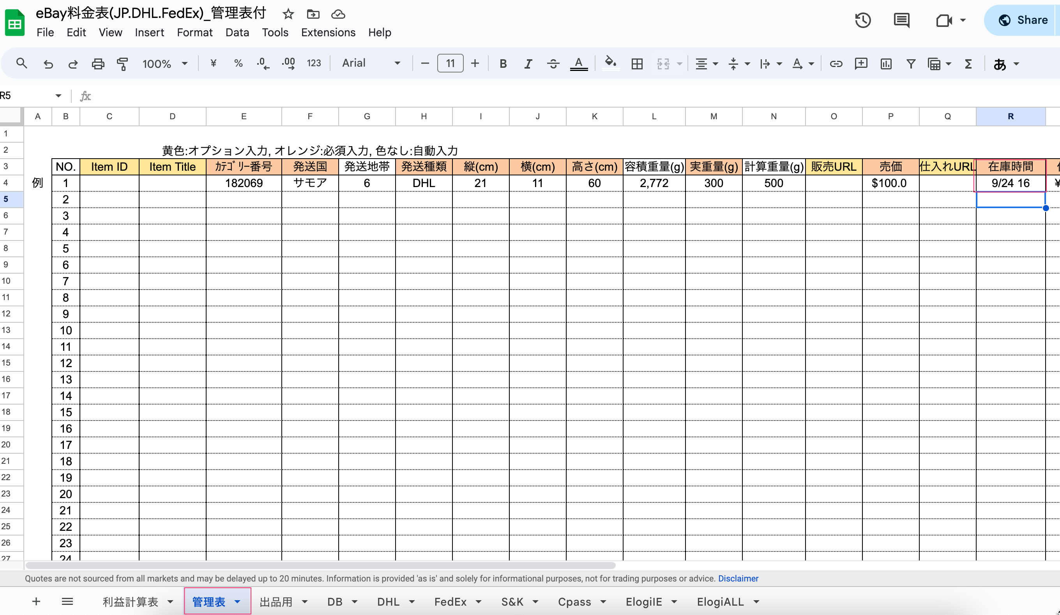Open the Disclaimer link
The width and height of the screenshot is (1060, 615).
(x=738, y=578)
